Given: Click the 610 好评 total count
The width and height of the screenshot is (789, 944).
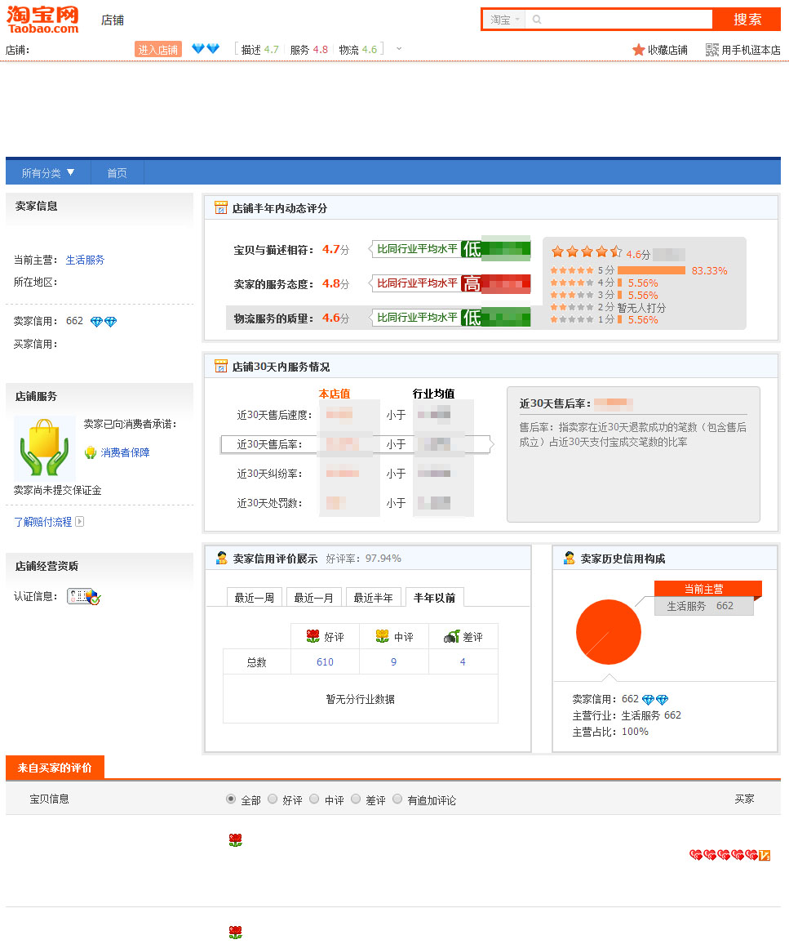Looking at the screenshot, I should tap(325, 661).
